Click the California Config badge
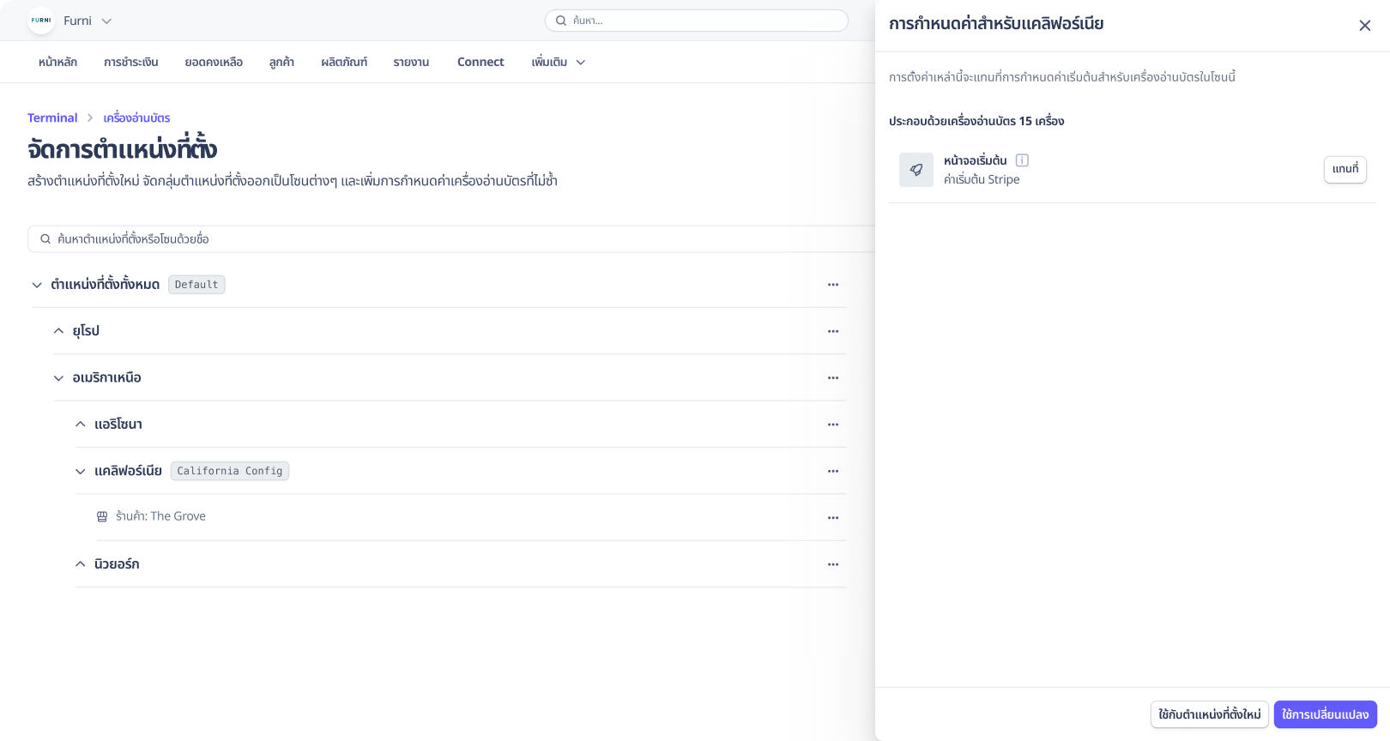Viewport: 1390px width, 741px height. 230,471
